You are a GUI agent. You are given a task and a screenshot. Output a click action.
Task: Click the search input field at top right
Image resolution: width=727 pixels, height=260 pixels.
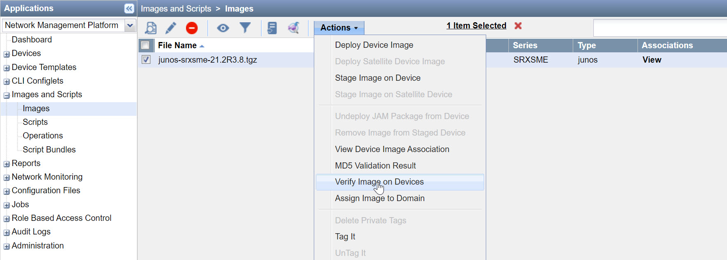660,28
